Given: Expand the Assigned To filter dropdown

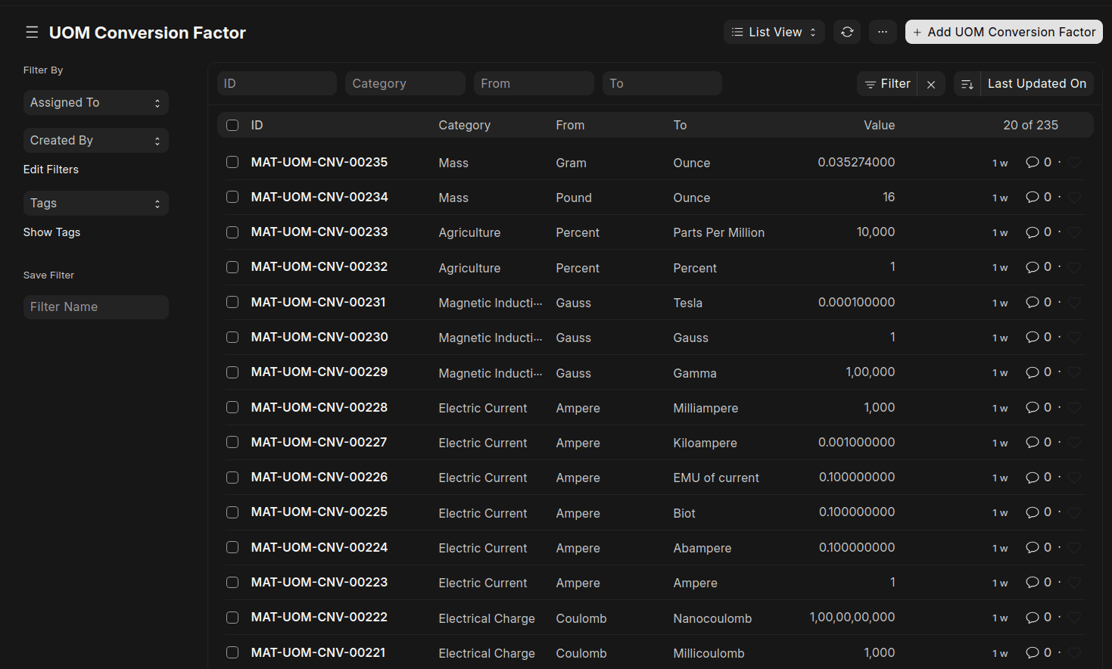Looking at the screenshot, I should tap(95, 103).
